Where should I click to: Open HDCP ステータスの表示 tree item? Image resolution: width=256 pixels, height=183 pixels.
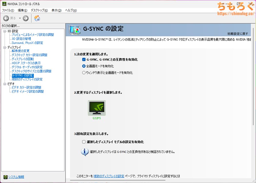pyautogui.click(x=26, y=63)
